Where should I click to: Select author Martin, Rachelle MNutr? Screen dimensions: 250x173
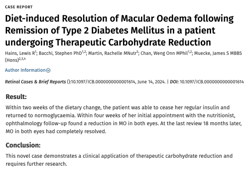click(112, 53)
